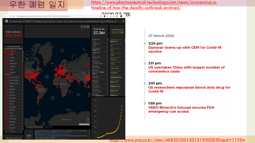The image size is (255, 143).
Task: Click the black extension icon in browser toolbar
Action: tap(104, 16)
